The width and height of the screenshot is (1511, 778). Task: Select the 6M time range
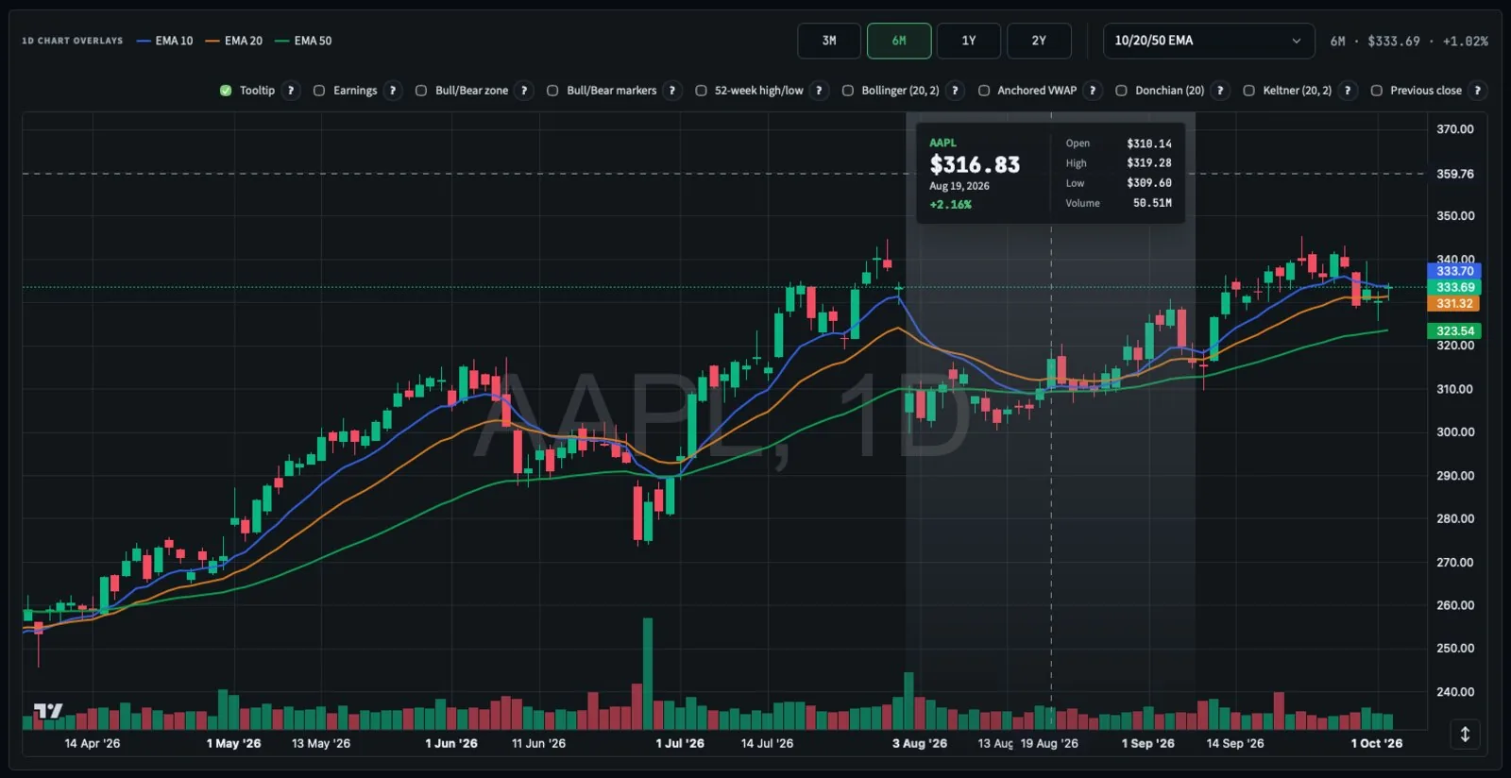(899, 41)
